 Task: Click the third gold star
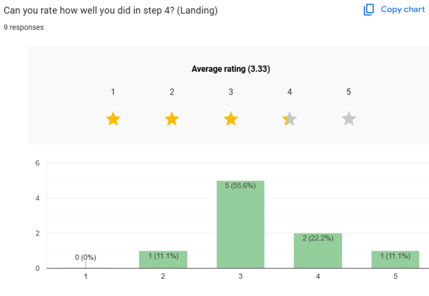click(x=231, y=119)
